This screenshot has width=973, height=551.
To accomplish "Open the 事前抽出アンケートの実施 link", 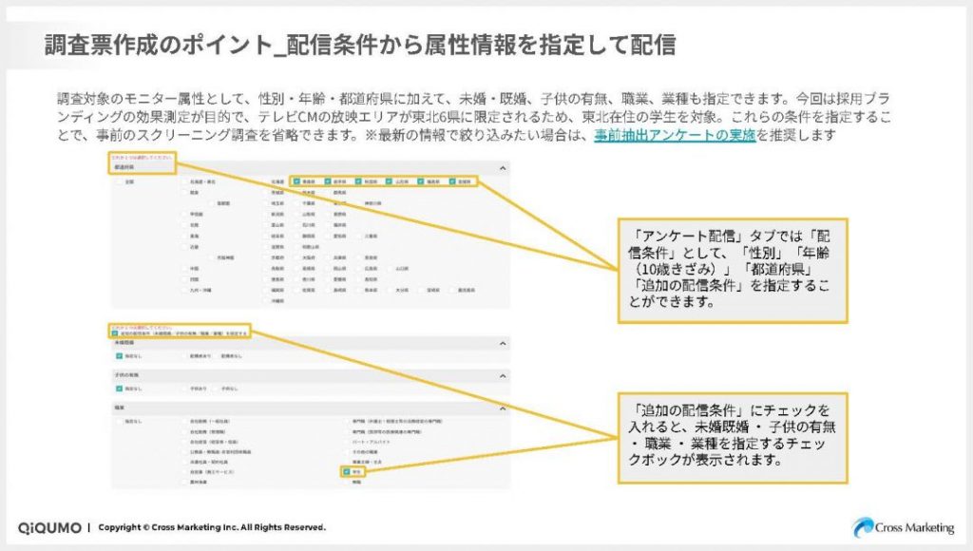I will 675,135.
